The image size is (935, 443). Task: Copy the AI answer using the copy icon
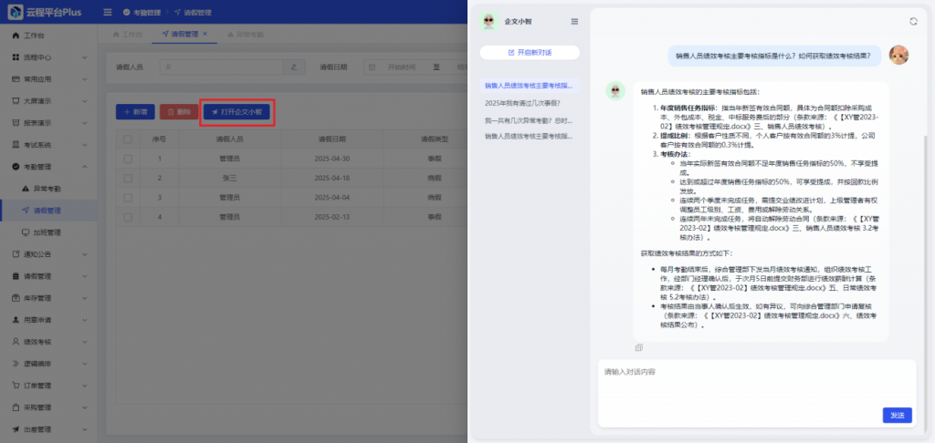click(638, 347)
